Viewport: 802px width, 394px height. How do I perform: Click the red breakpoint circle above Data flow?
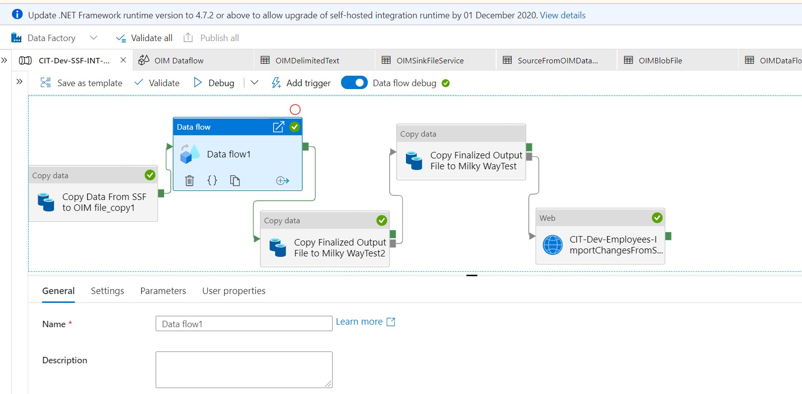click(x=295, y=109)
